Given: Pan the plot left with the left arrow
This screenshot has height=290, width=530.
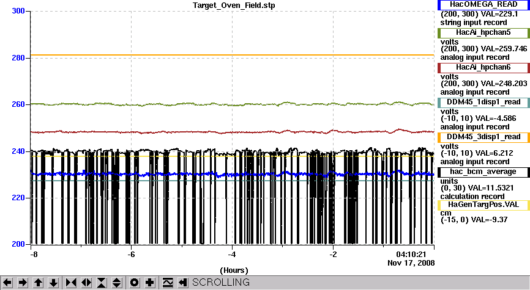Looking at the screenshot, I should (7, 282).
